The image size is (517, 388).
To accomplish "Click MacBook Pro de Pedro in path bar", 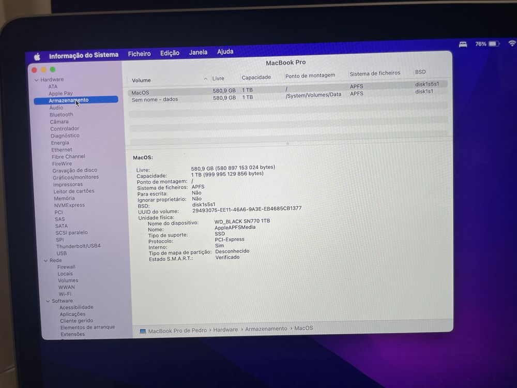I will click(x=177, y=331).
